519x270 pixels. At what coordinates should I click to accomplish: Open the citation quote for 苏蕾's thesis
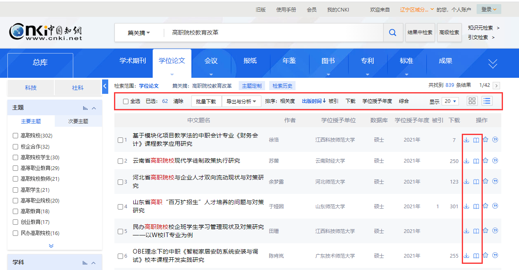pyautogui.click(x=495, y=161)
